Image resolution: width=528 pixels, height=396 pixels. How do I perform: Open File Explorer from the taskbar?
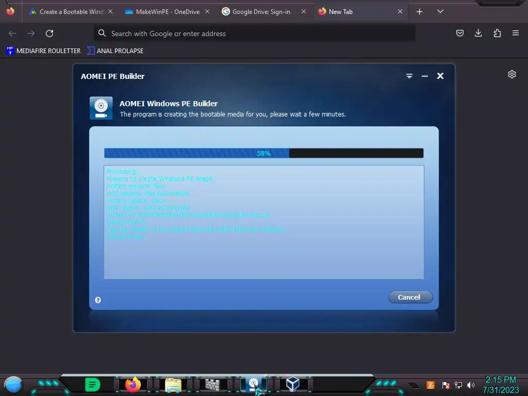coord(173,385)
